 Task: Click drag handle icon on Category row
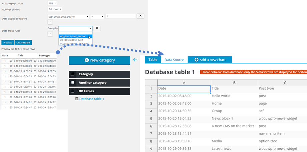73,74
